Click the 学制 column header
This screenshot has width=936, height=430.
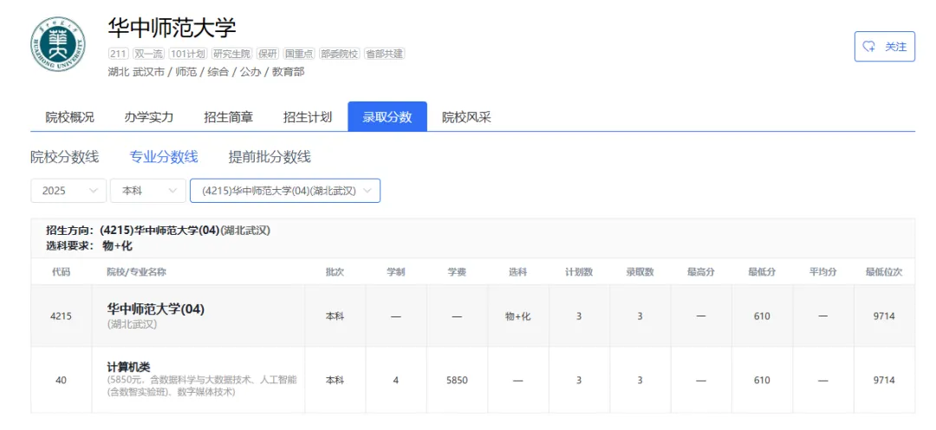pyautogui.click(x=396, y=271)
